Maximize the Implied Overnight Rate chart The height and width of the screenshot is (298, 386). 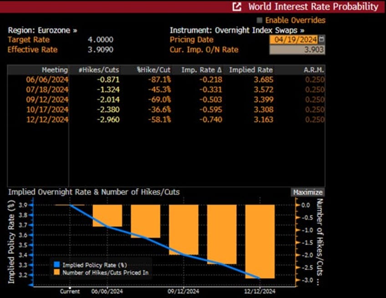coord(308,192)
